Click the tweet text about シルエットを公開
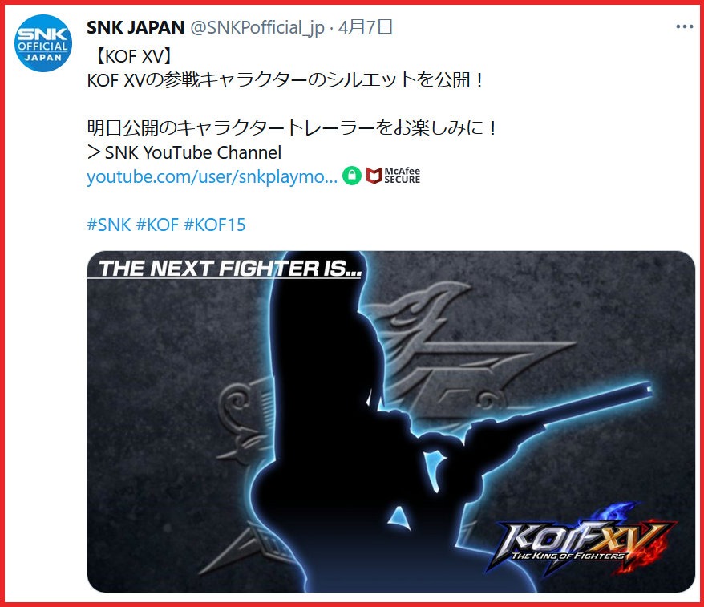Screen dimensions: 704x607 point(285,80)
